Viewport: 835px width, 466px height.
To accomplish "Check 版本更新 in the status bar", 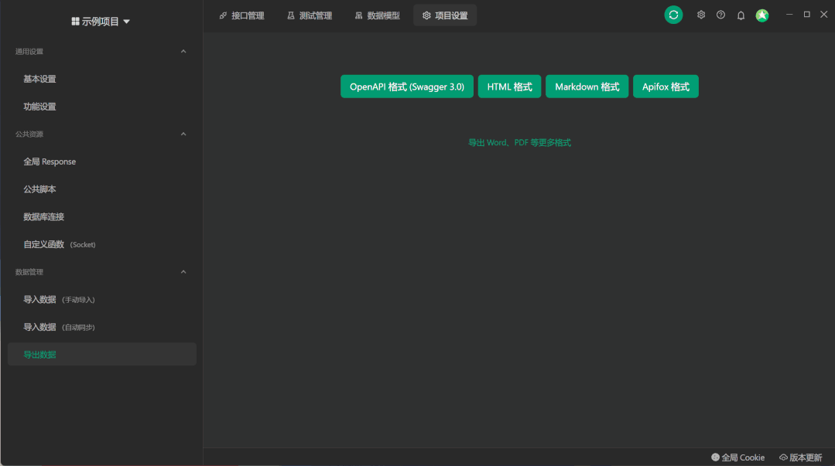I will [801, 457].
